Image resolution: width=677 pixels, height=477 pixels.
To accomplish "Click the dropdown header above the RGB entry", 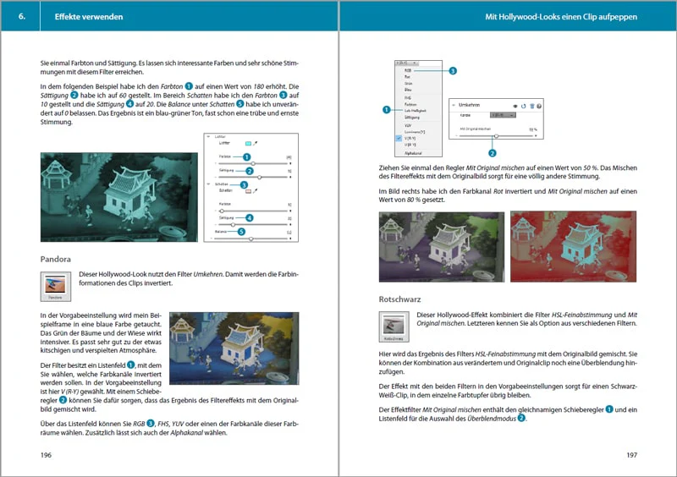I will click(x=407, y=63).
